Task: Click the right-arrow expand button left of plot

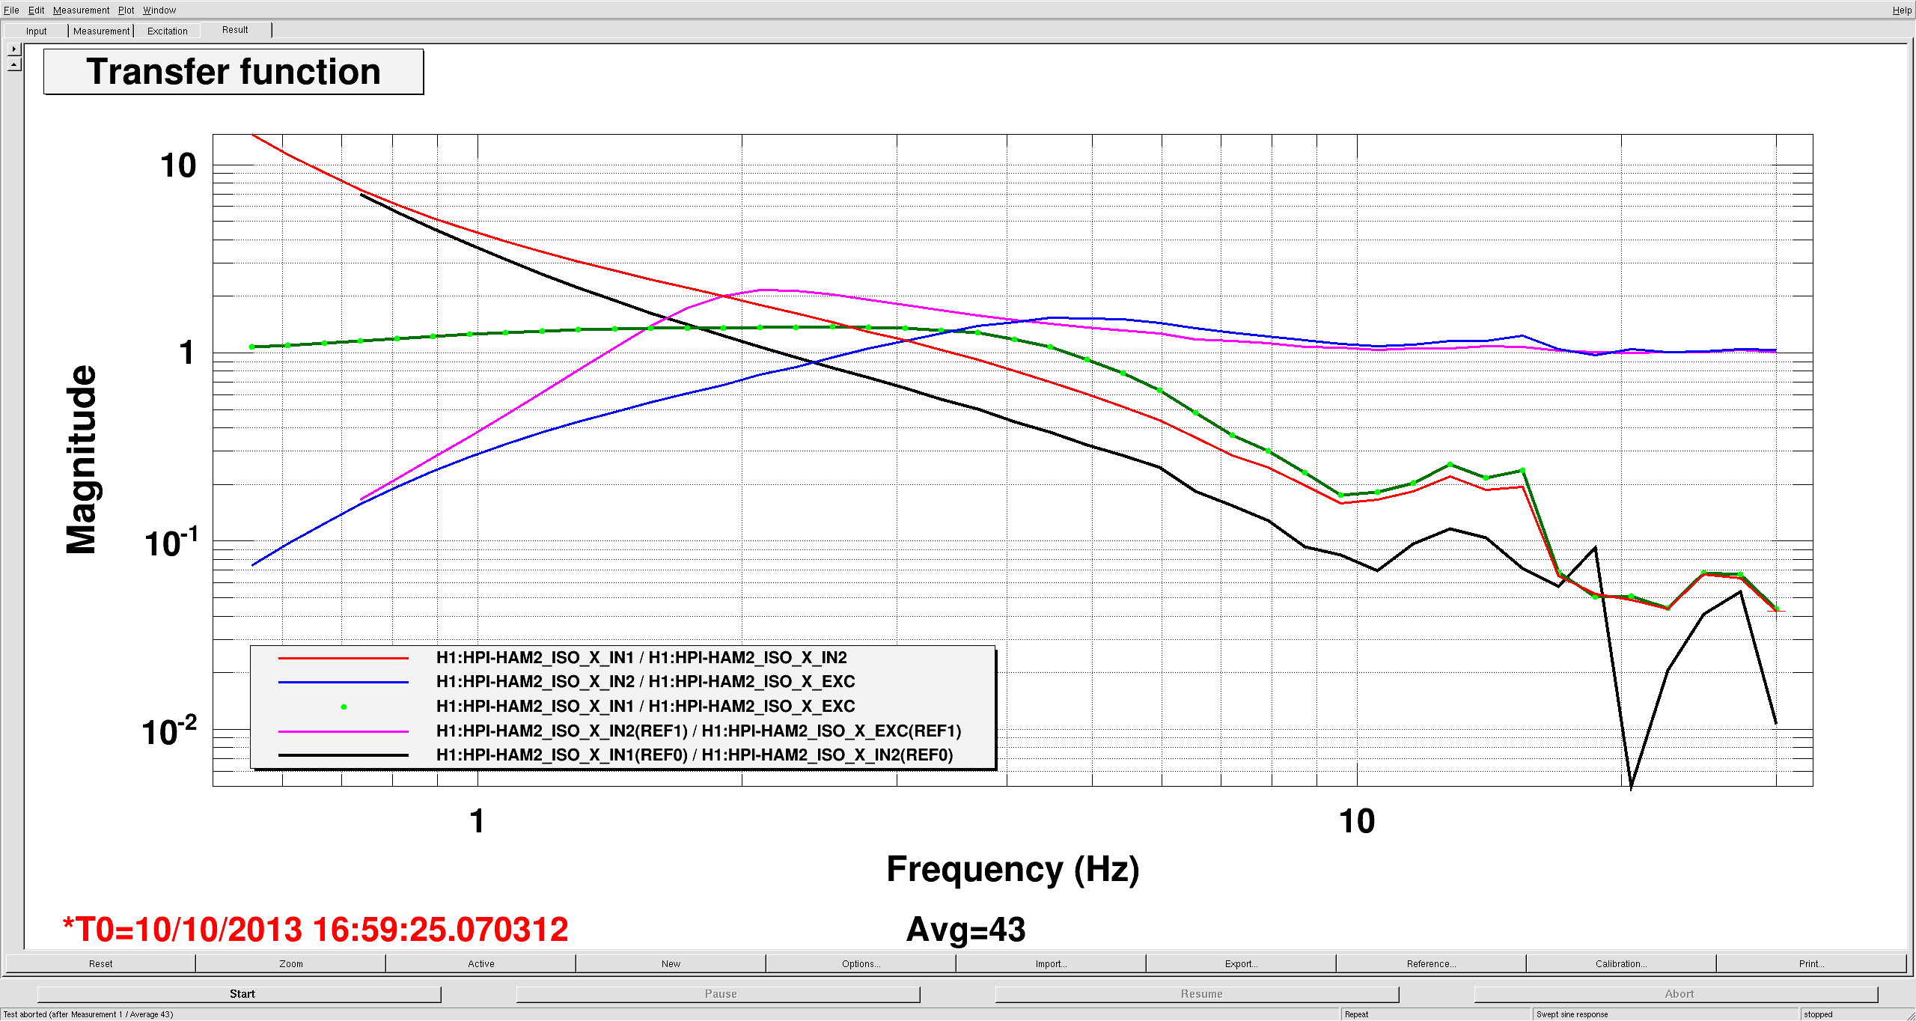Action: click(13, 49)
